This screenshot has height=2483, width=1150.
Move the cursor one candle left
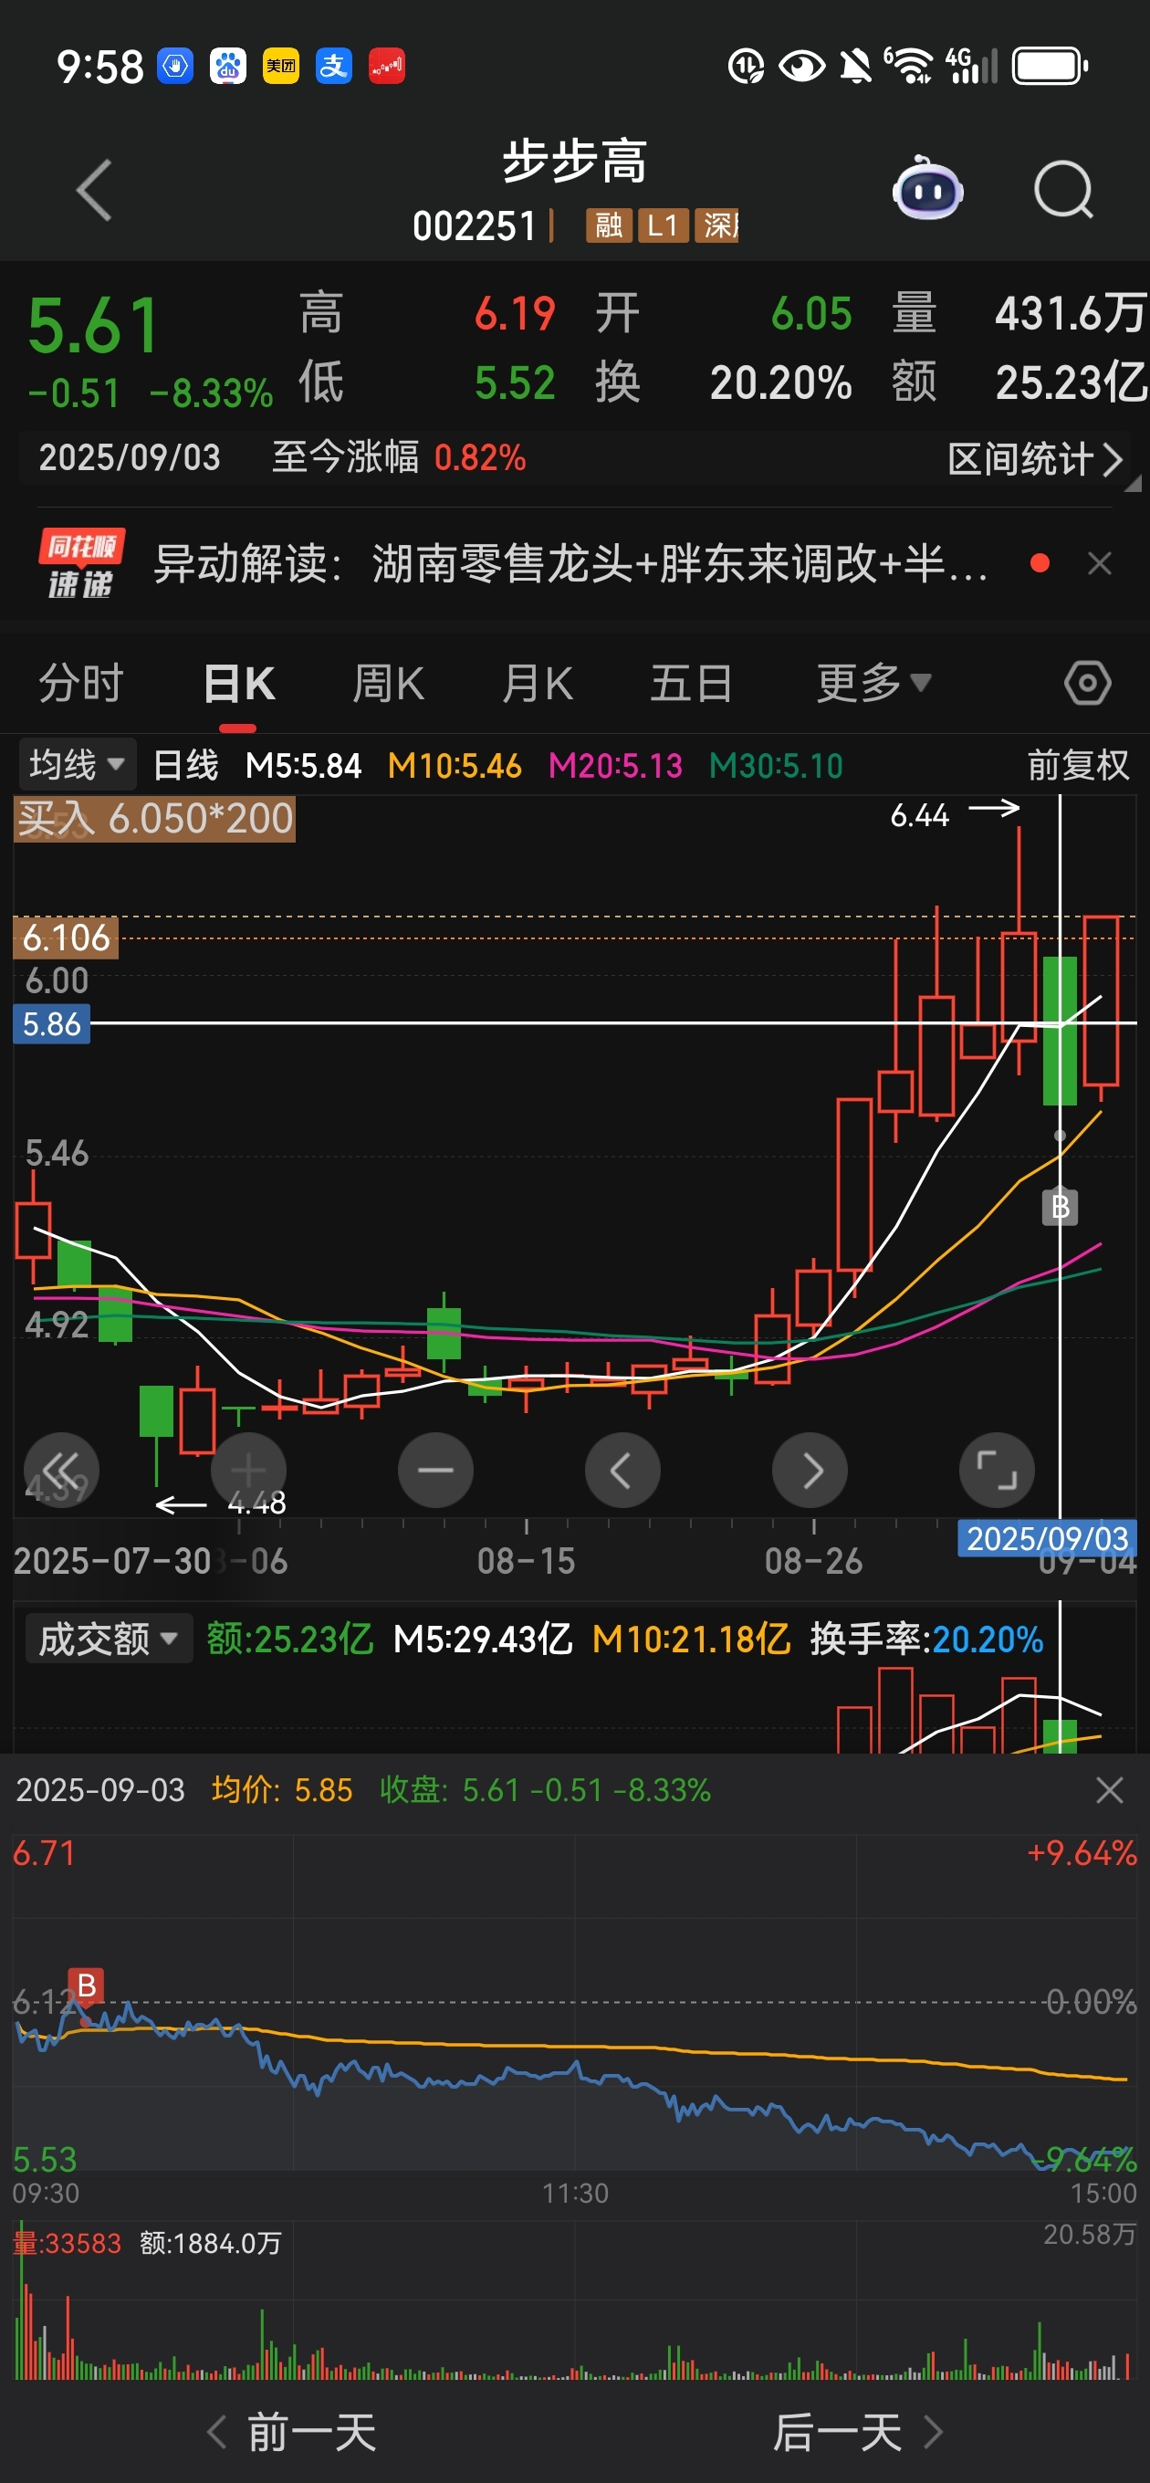[622, 1471]
